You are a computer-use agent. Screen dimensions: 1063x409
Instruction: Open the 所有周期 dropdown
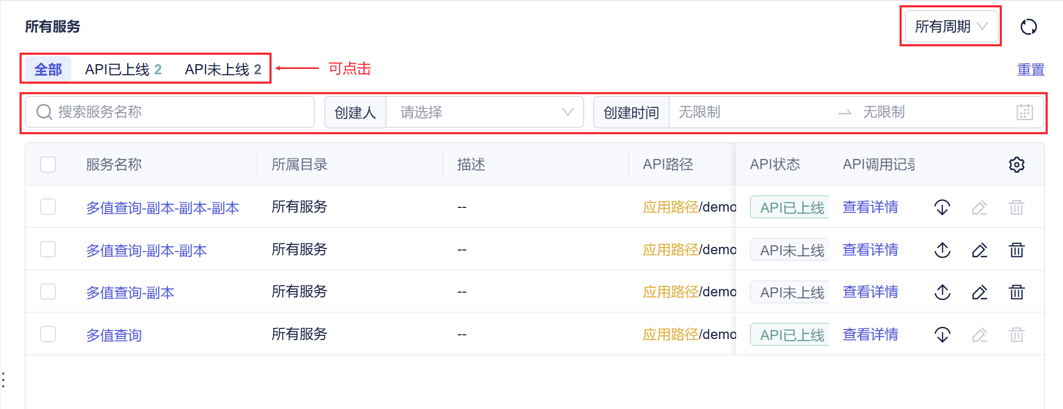(x=951, y=26)
